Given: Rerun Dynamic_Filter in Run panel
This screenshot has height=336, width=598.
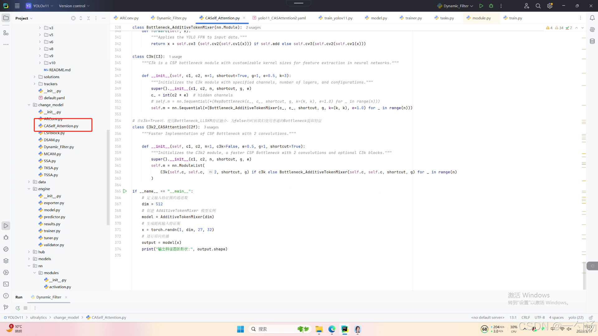Looking at the screenshot, I should click(18, 308).
